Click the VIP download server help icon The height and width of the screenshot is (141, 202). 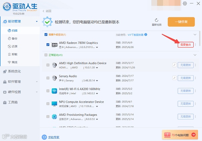point(146,35)
